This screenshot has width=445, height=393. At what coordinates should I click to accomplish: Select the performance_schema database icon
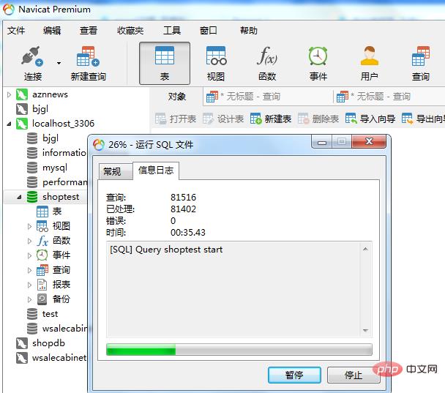click(32, 182)
